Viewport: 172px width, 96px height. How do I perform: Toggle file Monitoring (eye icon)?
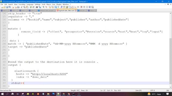pos(78,7)
